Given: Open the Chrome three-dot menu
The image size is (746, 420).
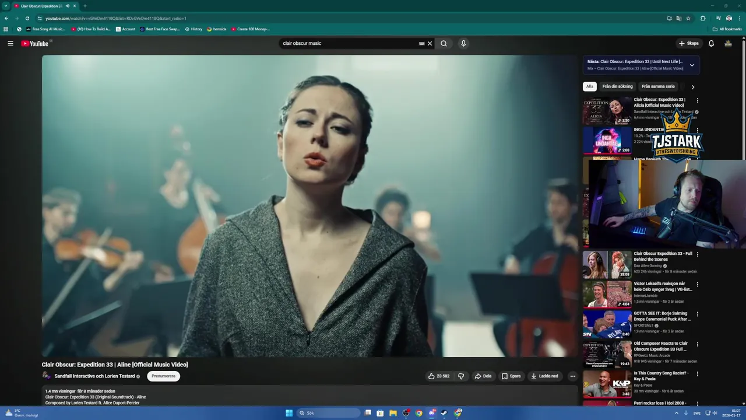Looking at the screenshot, I should (x=740, y=18).
